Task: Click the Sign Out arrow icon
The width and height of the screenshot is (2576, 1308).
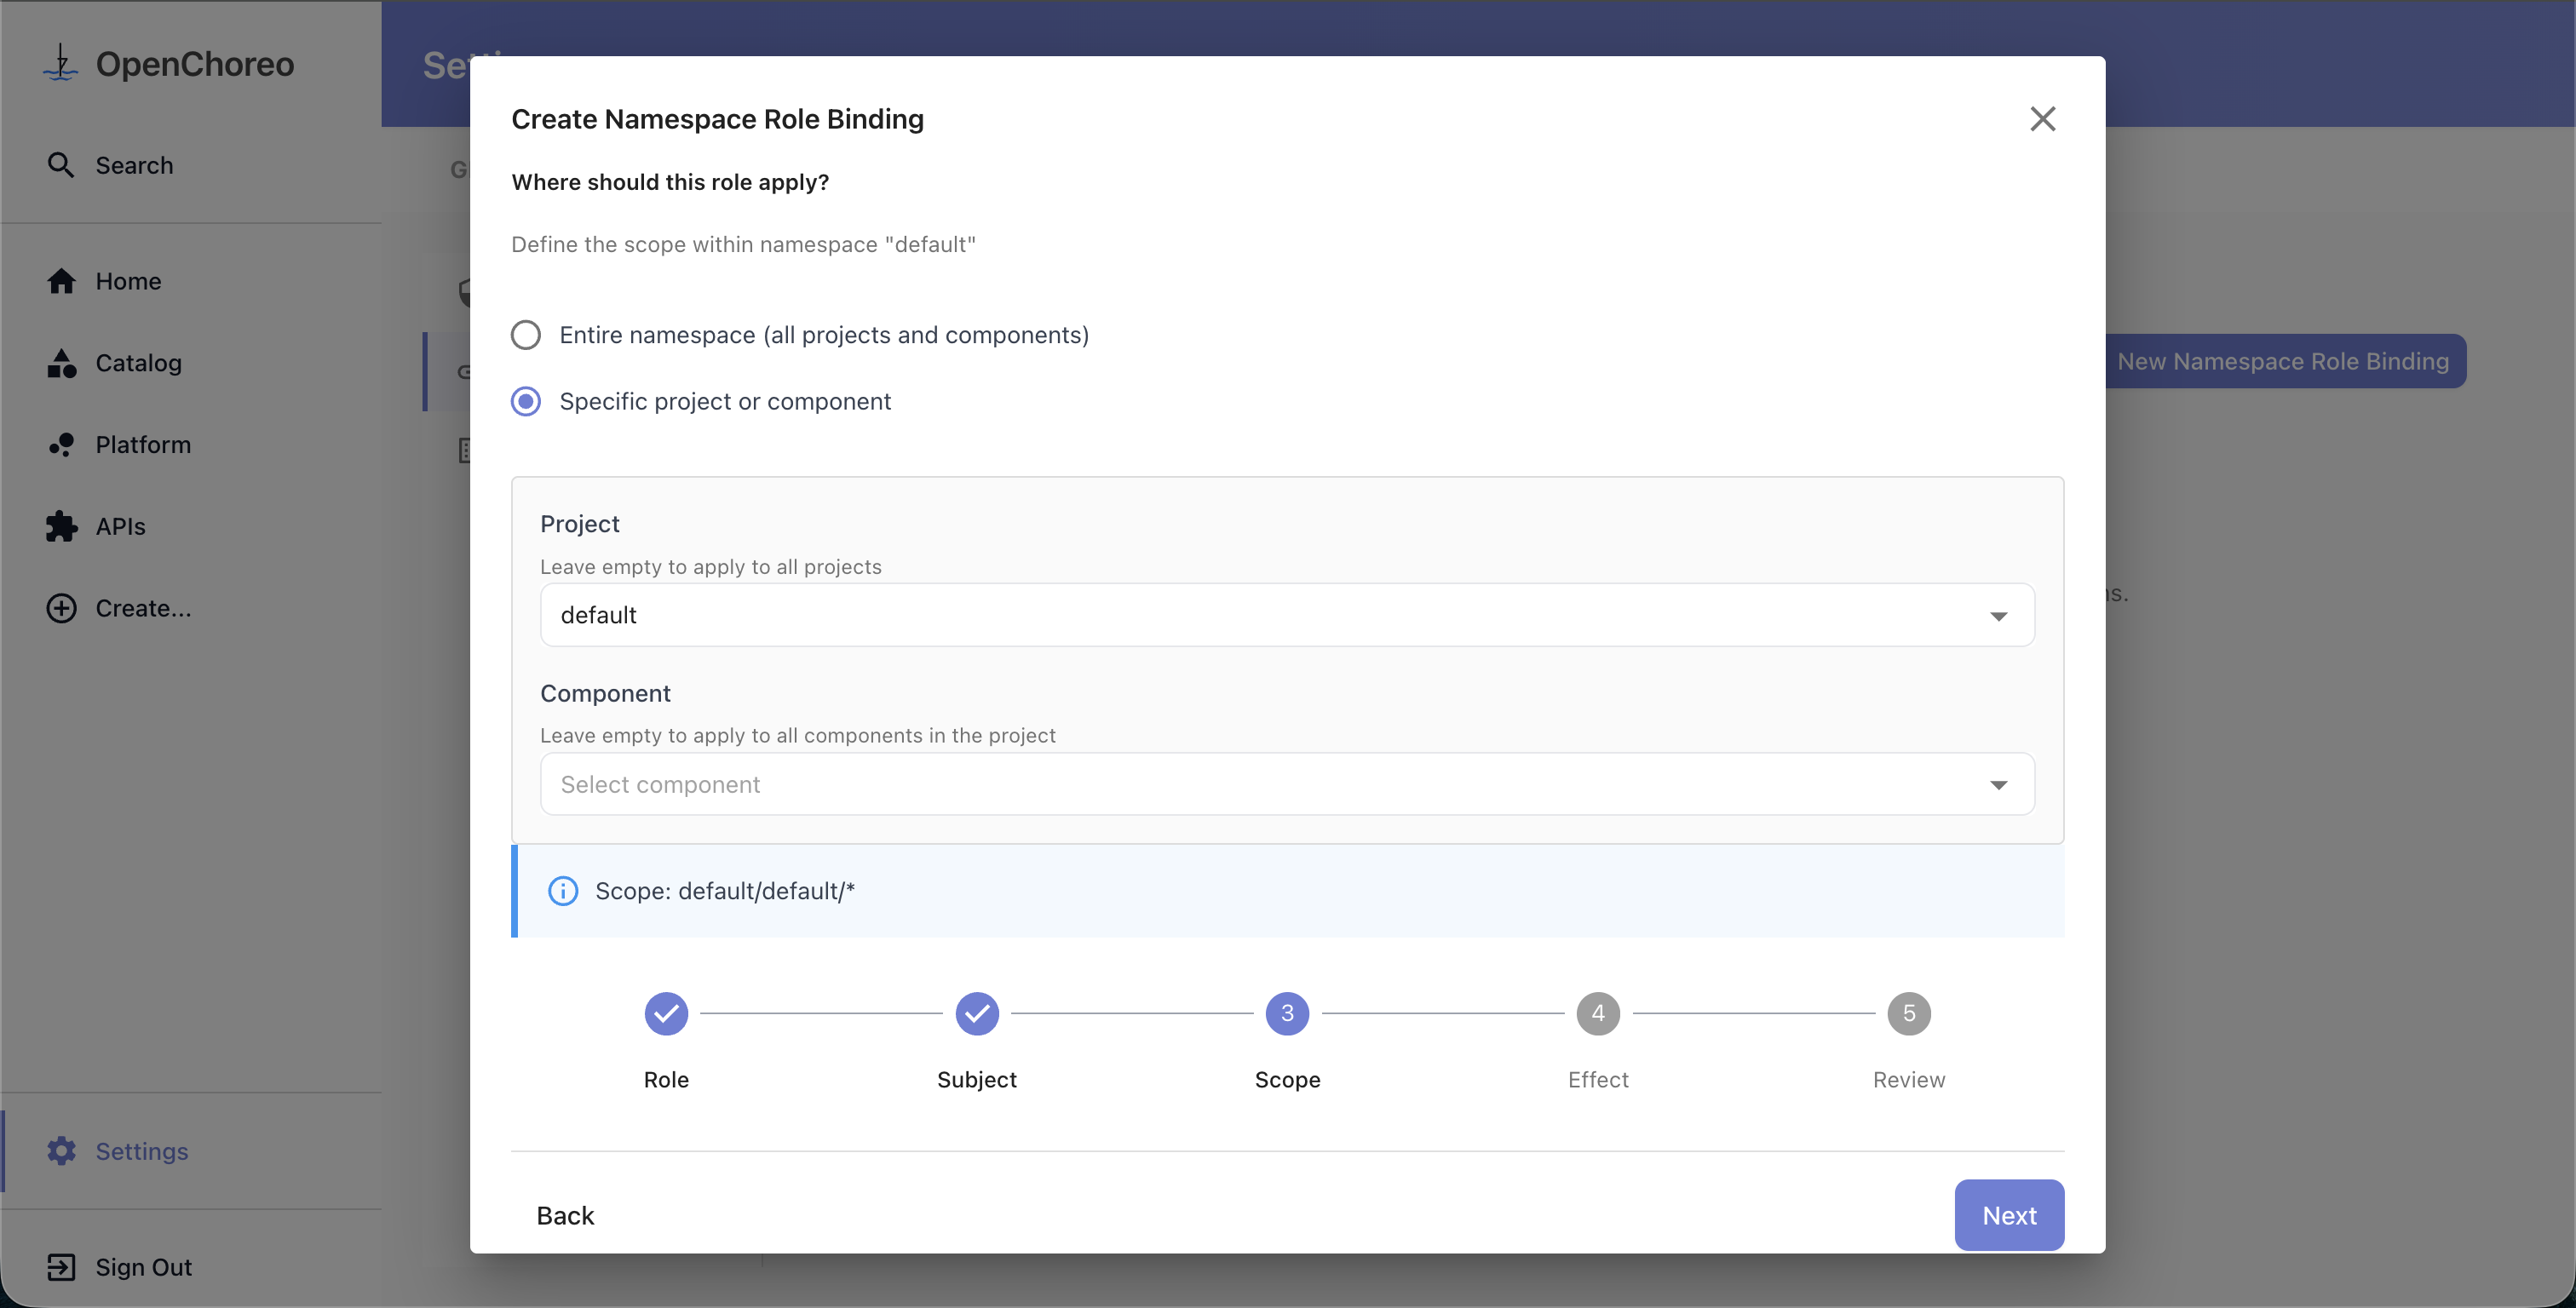Action: 61,1267
